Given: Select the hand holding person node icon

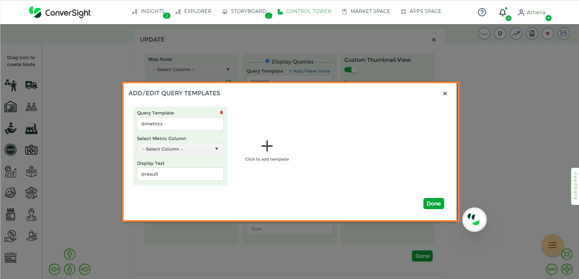Looking at the screenshot, I should pyautogui.click(x=11, y=128).
